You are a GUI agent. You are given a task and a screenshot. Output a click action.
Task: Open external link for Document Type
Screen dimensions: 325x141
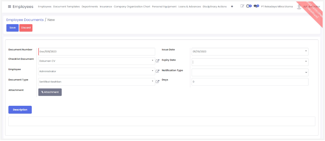(x=158, y=82)
